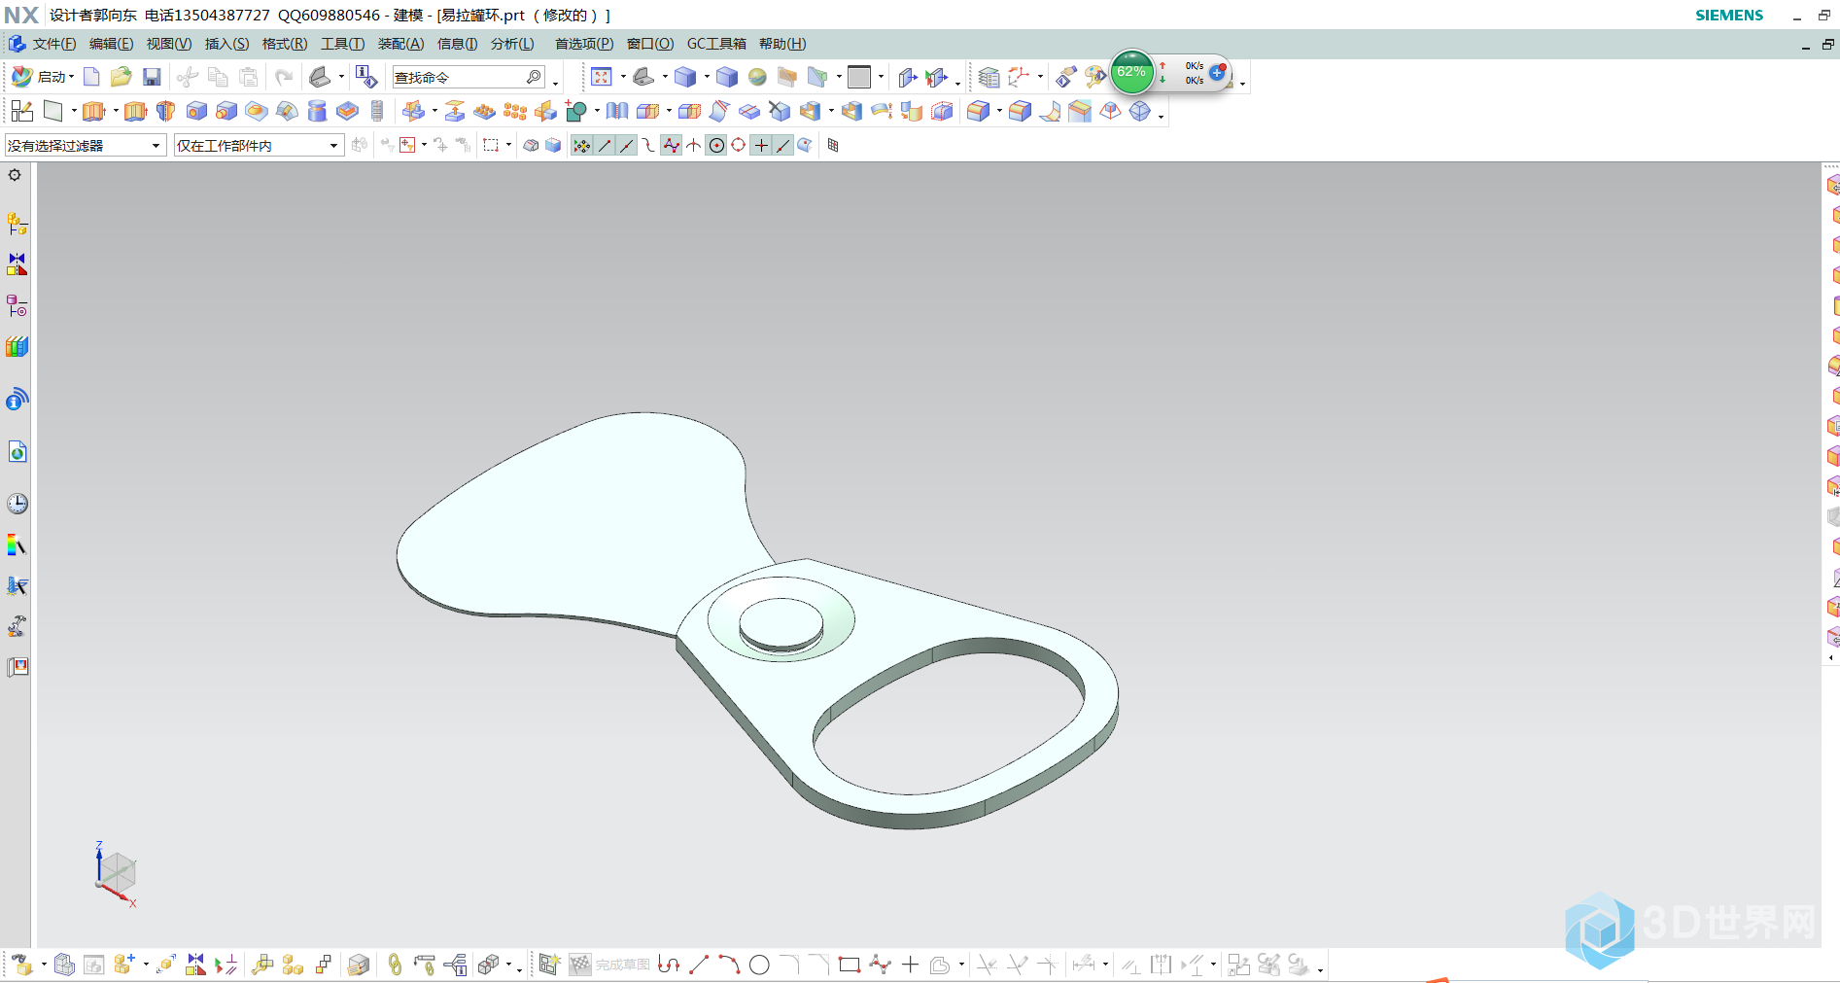Open the History clock sidebar icon
Image resolution: width=1840 pixels, height=983 pixels.
point(17,503)
